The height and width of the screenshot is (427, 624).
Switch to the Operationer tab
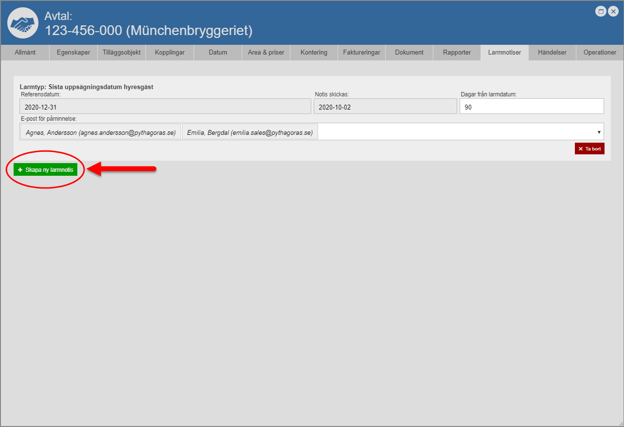600,53
